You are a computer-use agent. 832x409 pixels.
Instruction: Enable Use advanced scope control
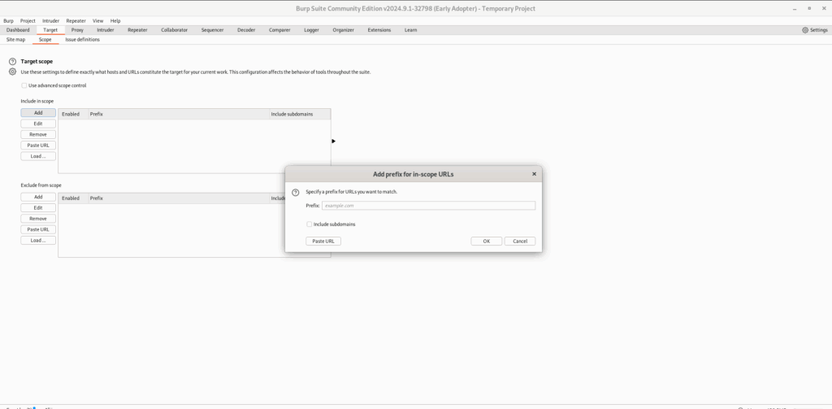tap(24, 85)
